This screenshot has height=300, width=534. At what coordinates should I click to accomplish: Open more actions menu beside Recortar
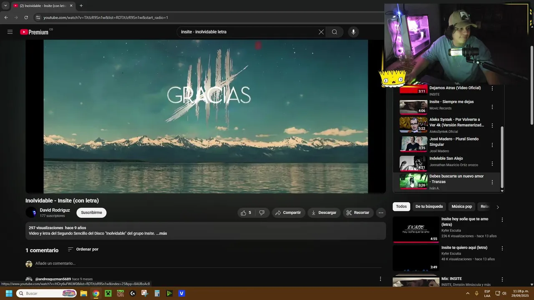381,212
